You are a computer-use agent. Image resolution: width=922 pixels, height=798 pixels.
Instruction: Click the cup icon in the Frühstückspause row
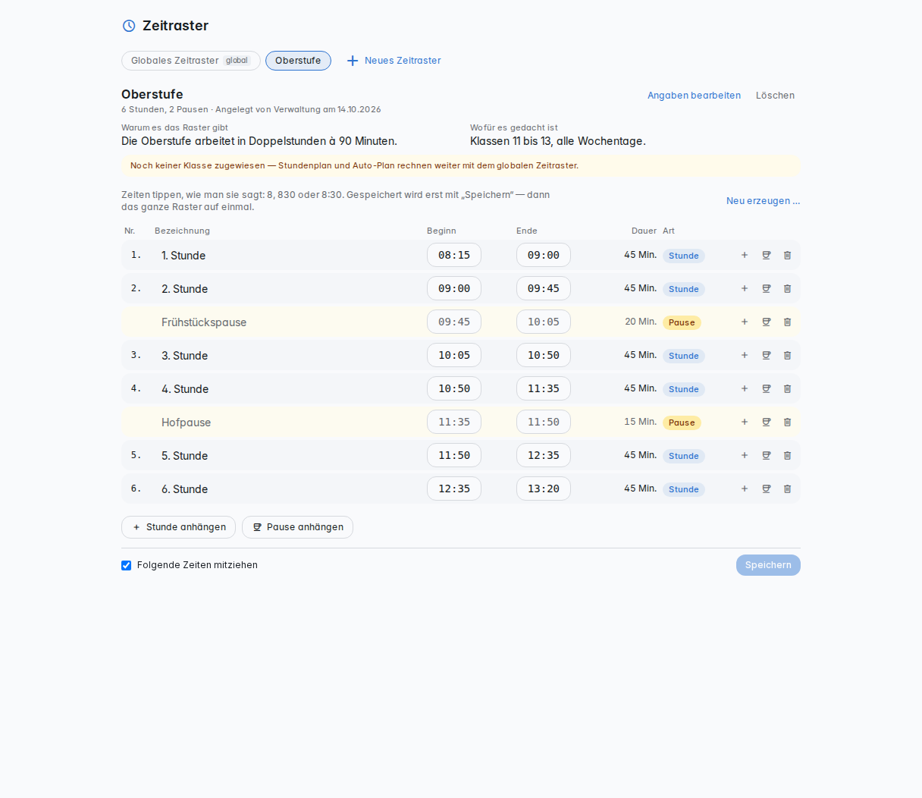click(x=767, y=322)
